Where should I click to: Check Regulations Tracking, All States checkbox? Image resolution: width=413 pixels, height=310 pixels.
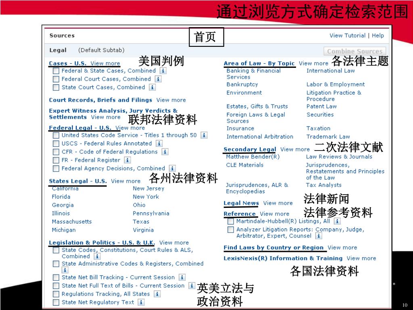tap(56, 294)
